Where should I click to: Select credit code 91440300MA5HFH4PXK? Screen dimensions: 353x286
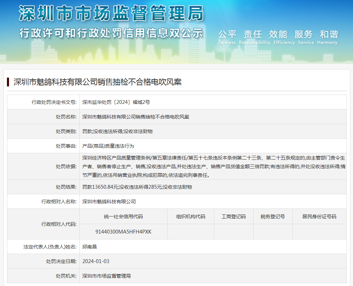pos(123,232)
